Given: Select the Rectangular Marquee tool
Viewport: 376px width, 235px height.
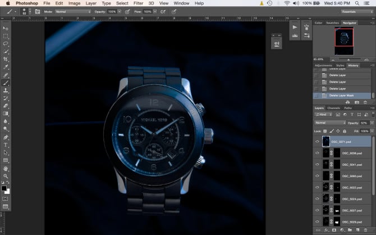Looking at the screenshot, I should tap(6, 37).
